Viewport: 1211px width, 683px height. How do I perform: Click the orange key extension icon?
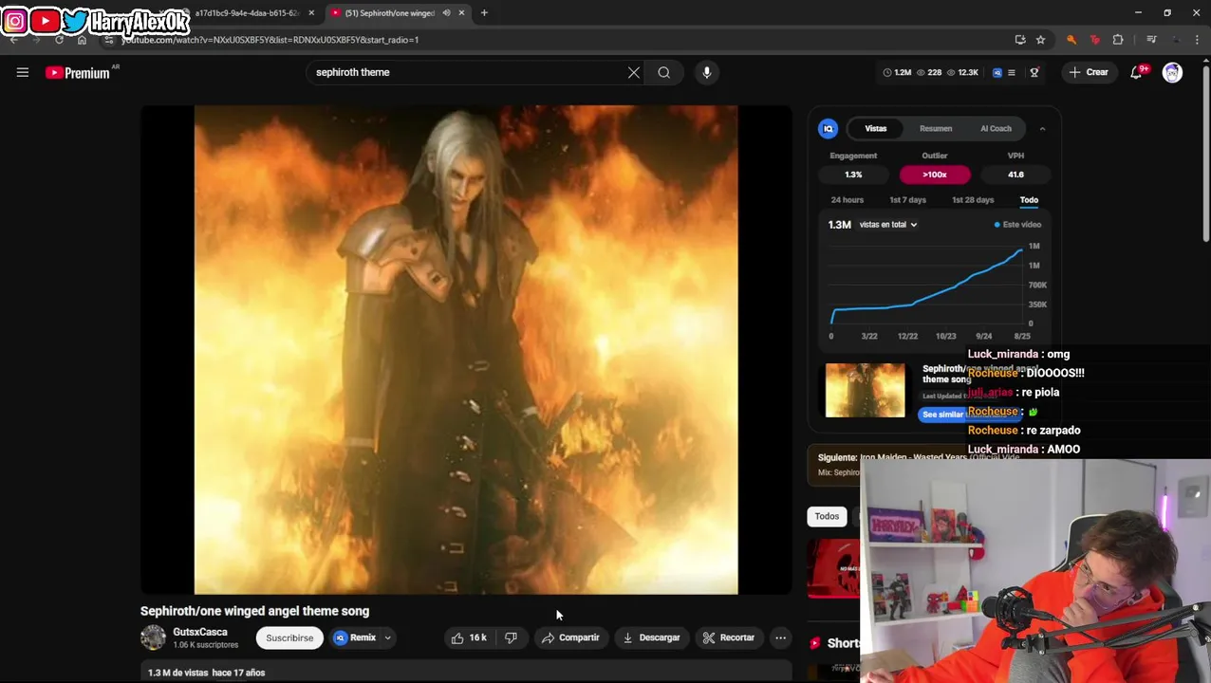[1071, 40]
